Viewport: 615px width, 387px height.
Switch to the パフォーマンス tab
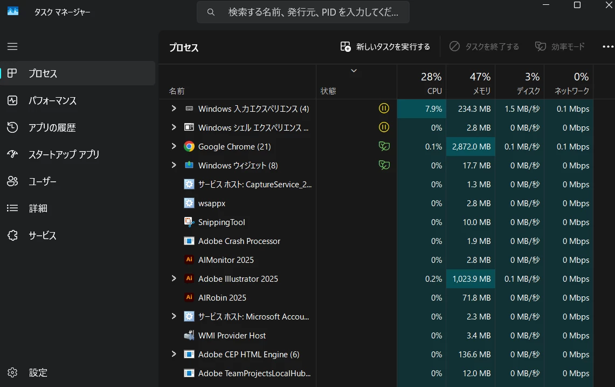pos(78,100)
